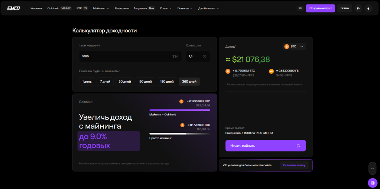Click the Майнинг + Coinhold progress bar
Screen dimensions: 380x189
point(179,110)
